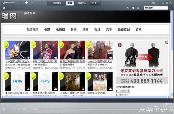This screenshot has width=174, height=114.
Task: Click the playback seek bar
Action: coord(87,109)
